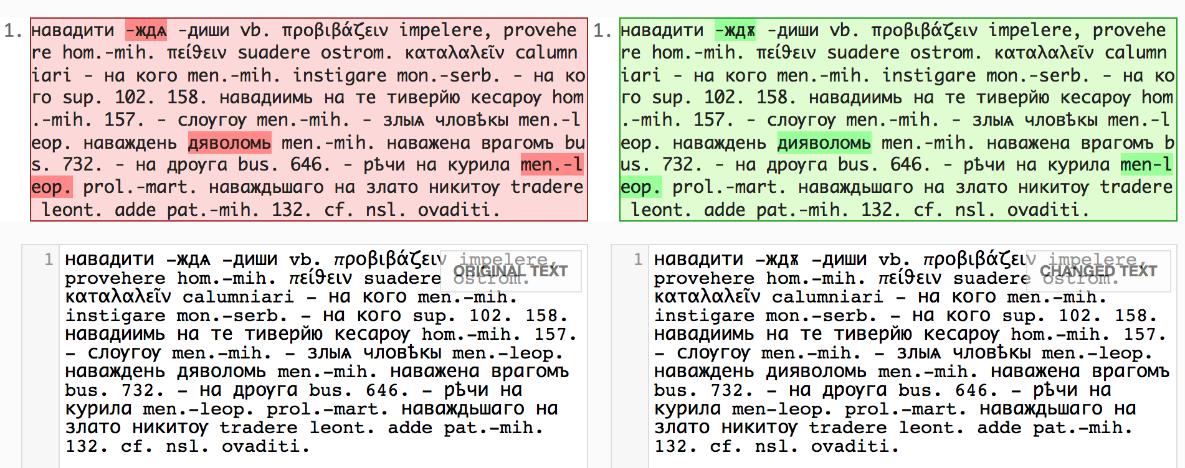Place cursor on "καταλαλεῖν" in changed text editor
The height and width of the screenshot is (468, 1185).
(707, 297)
